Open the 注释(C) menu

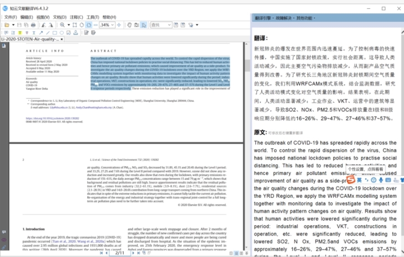pyautogui.click(x=76, y=17)
